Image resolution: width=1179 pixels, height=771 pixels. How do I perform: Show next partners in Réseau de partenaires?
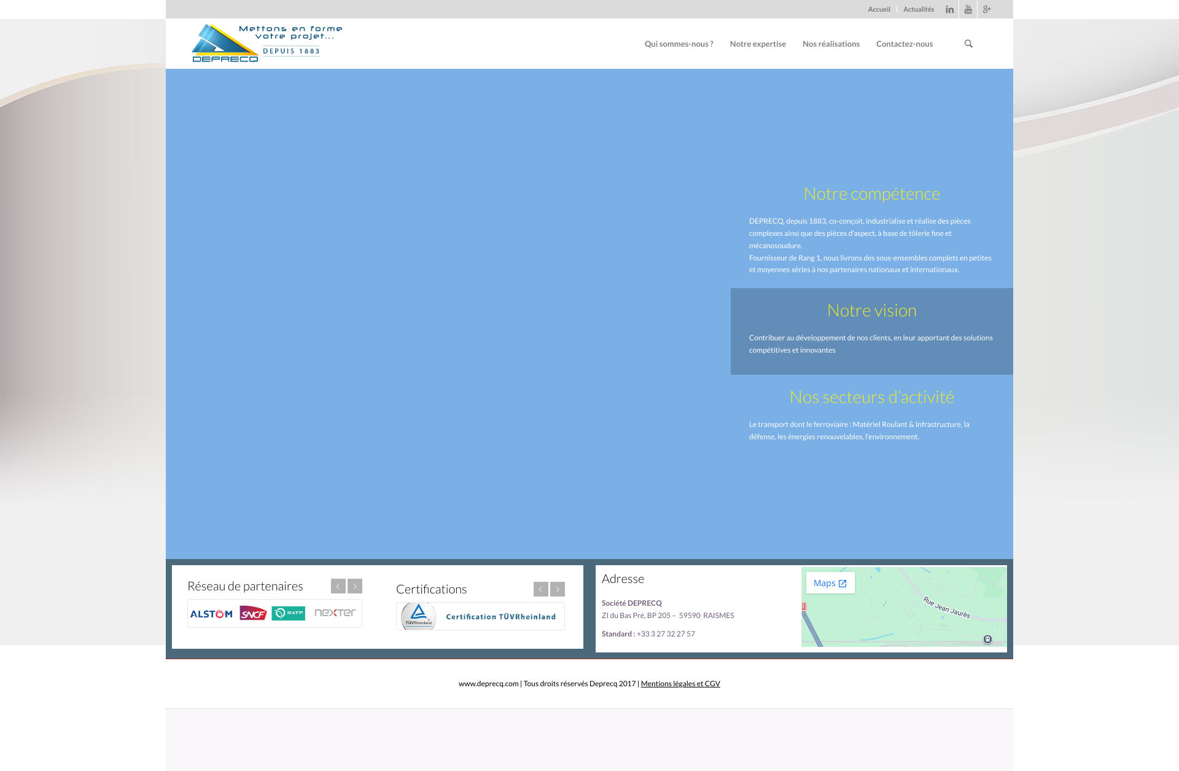coord(355,586)
